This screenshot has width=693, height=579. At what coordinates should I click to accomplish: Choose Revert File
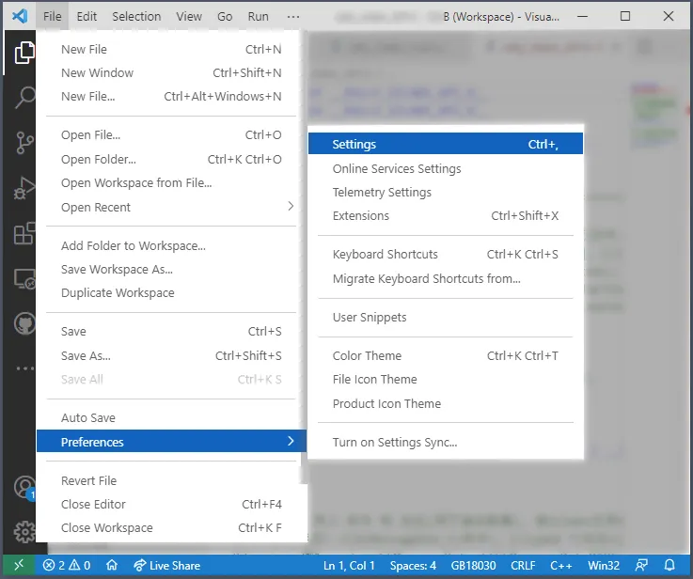coord(171,480)
